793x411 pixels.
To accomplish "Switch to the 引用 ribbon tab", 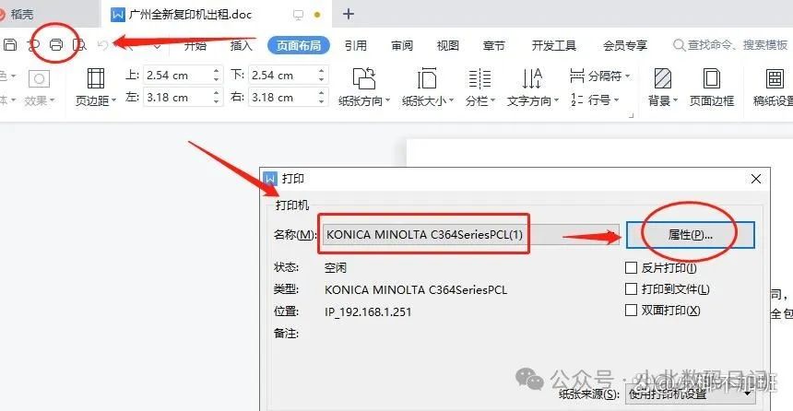I will [x=356, y=45].
